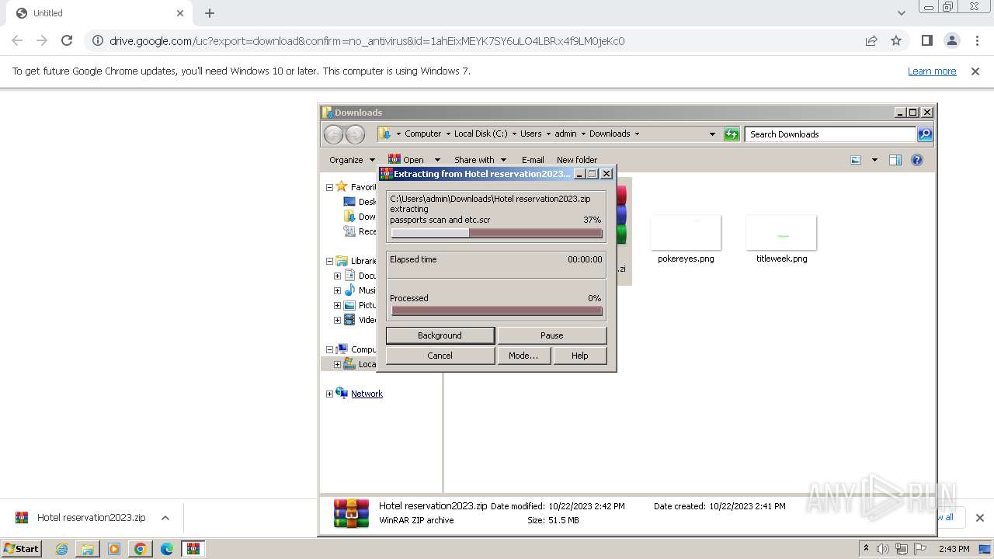The height and width of the screenshot is (559, 994).
Task: Click Search Downloads field
Action: click(x=830, y=134)
